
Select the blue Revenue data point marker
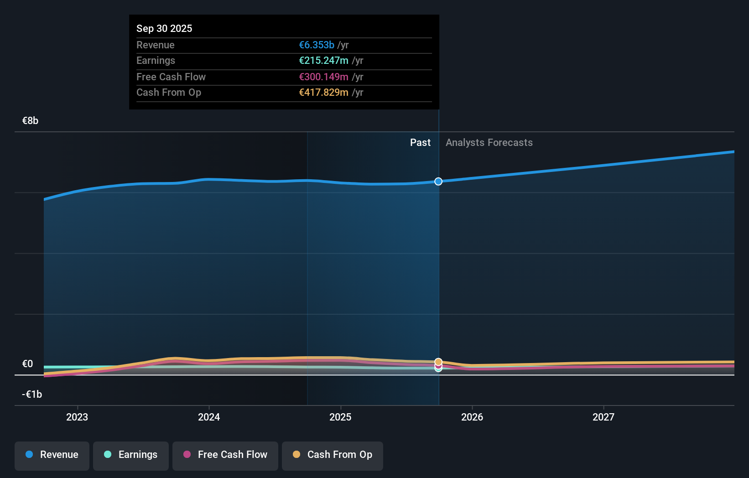pos(438,181)
